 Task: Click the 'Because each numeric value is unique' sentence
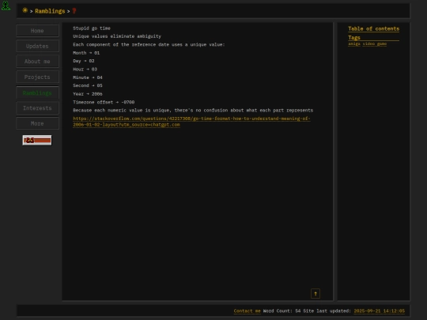click(193, 111)
